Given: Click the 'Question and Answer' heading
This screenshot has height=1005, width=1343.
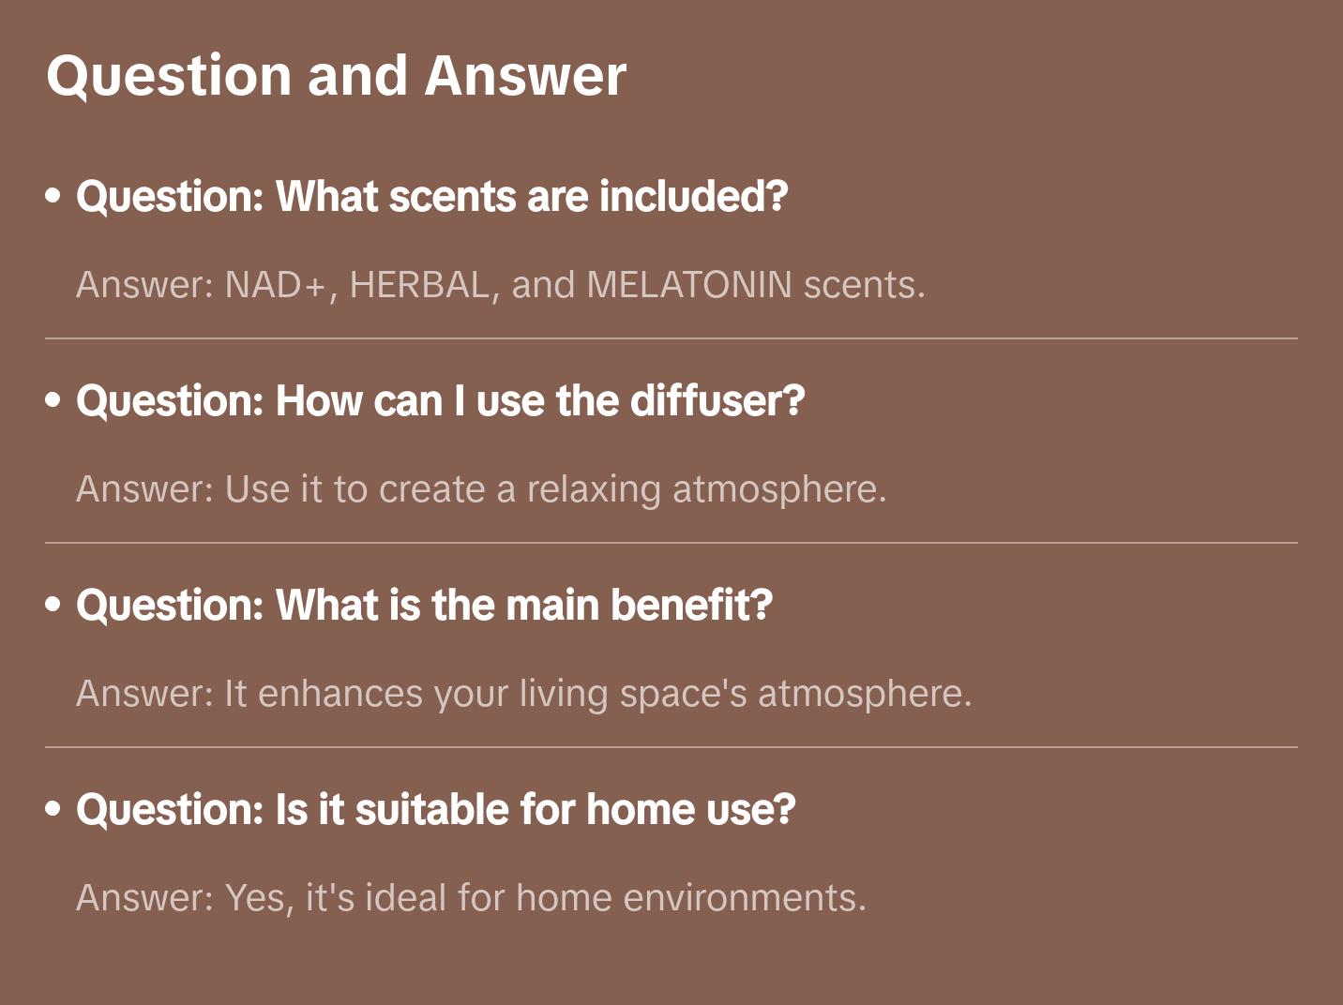Looking at the screenshot, I should (x=336, y=76).
